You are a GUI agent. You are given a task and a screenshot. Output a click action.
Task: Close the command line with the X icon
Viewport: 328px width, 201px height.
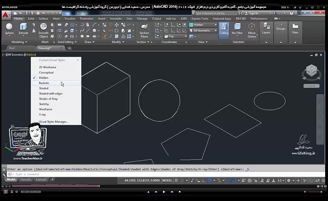tap(4, 169)
